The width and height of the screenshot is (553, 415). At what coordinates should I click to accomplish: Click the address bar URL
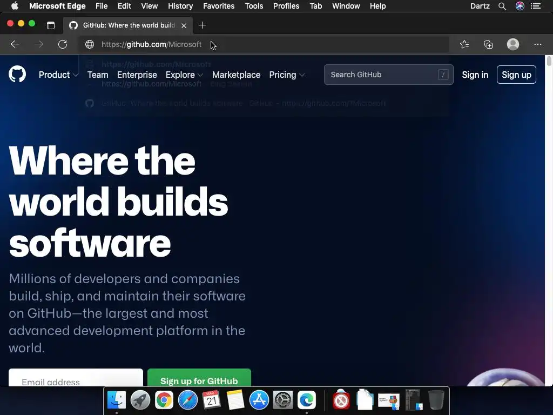pos(151,44)
